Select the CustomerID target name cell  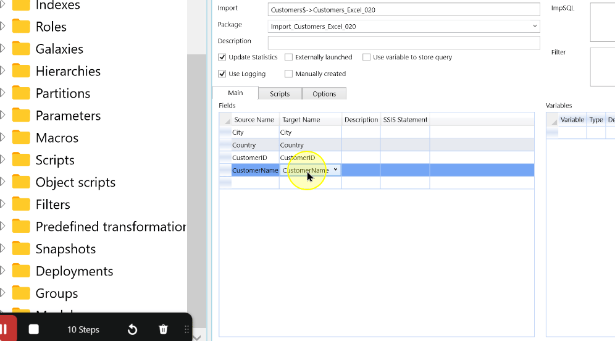click(310, 158)
